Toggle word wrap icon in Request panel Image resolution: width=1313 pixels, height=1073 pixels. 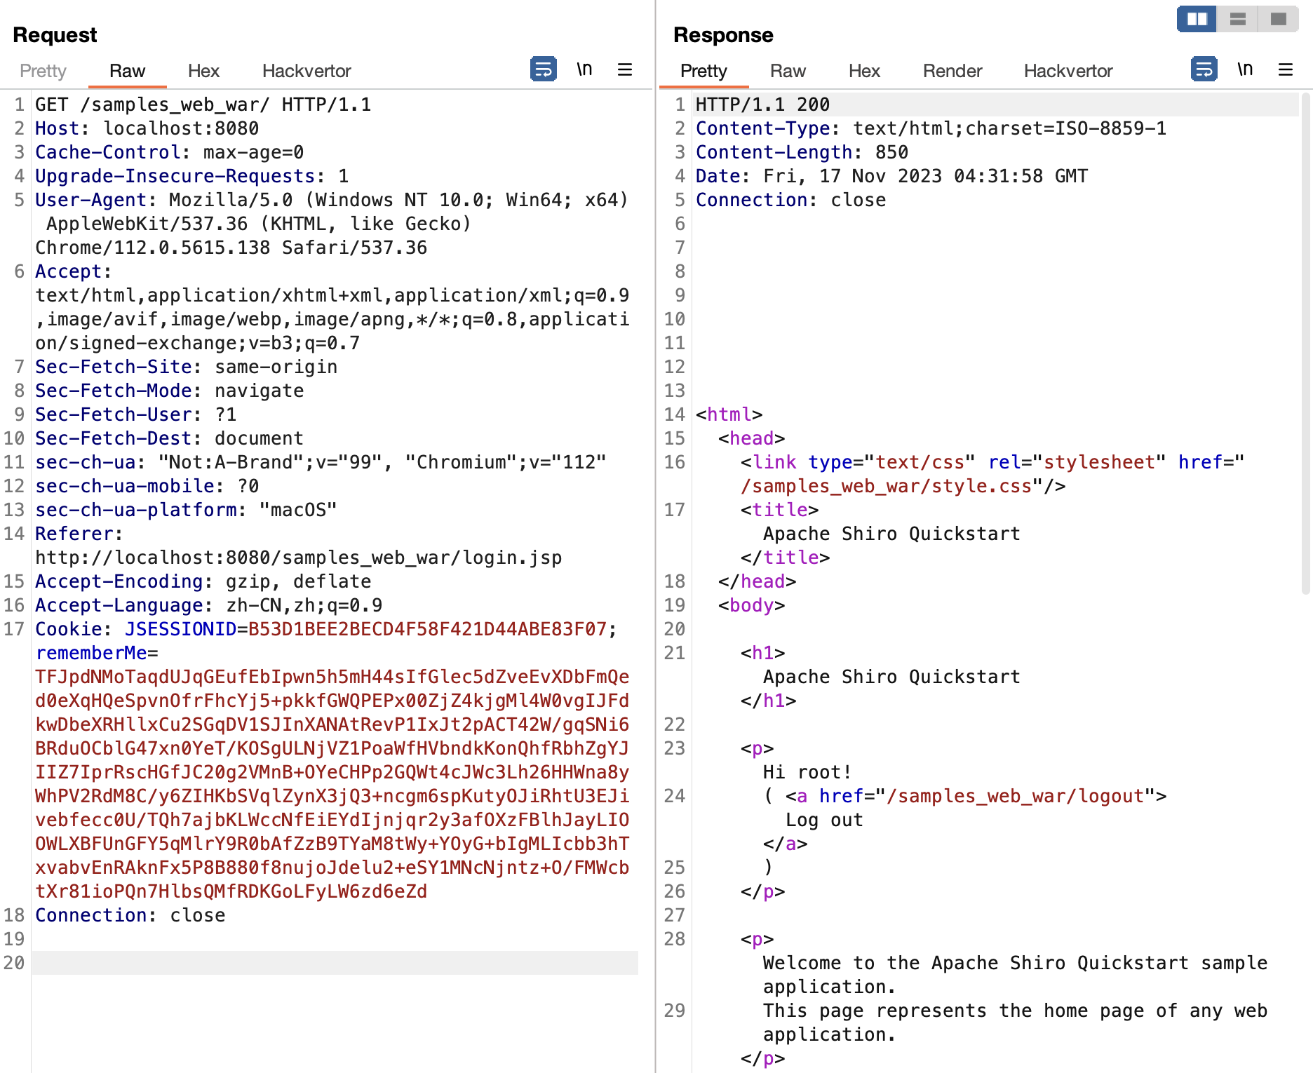[x=543, y=69]
